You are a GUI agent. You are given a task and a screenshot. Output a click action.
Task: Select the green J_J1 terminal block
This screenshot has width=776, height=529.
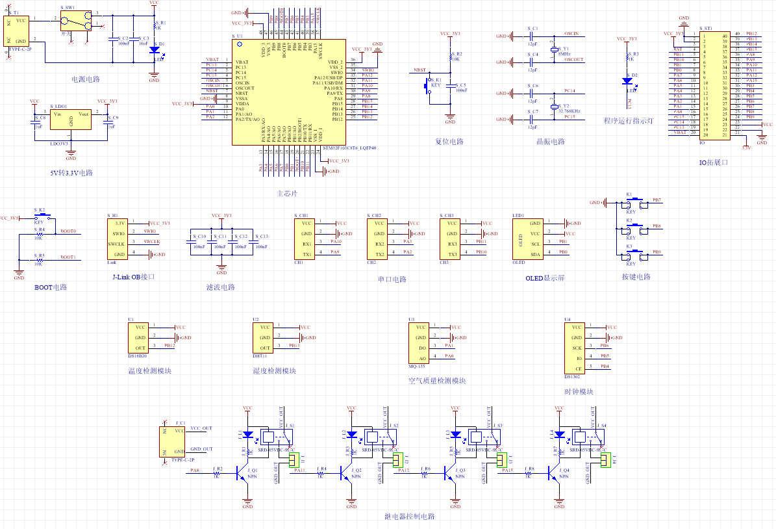point(294,460)
